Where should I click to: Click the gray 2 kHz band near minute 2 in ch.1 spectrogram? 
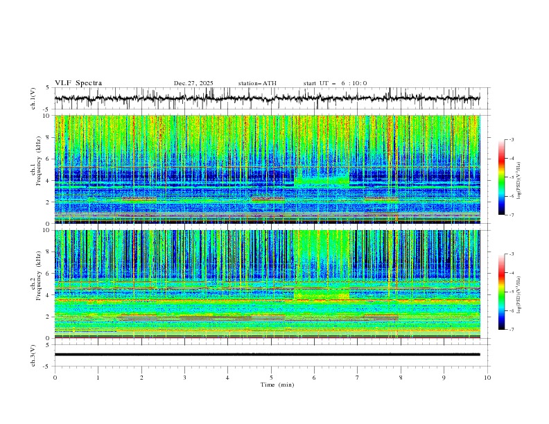[139, 199]
